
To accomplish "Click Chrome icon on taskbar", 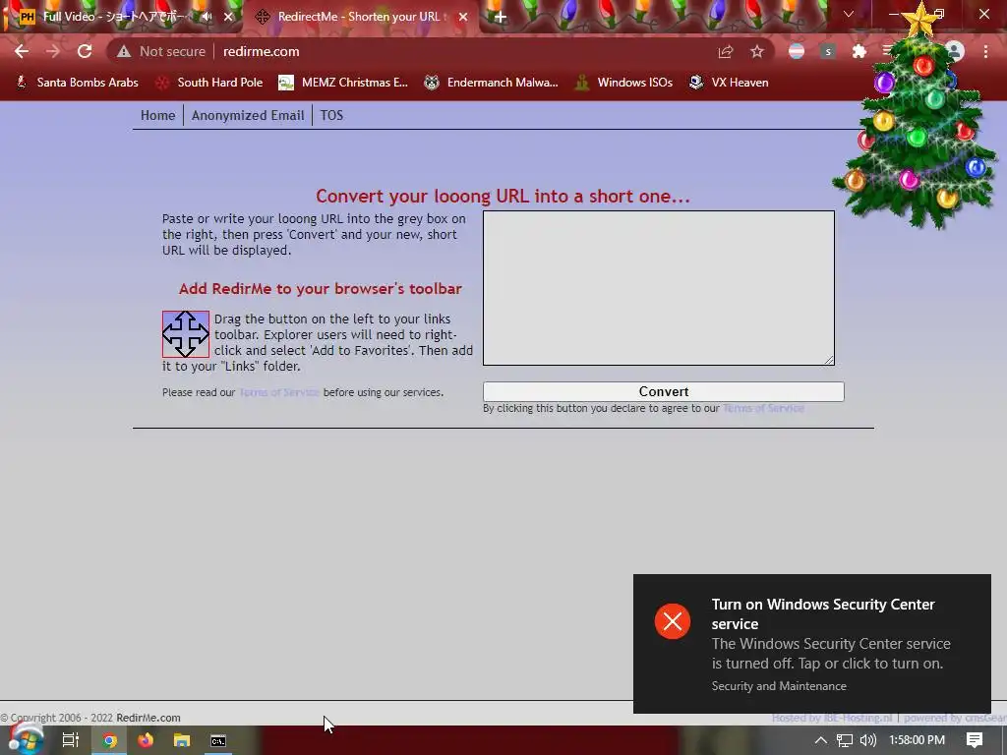I will pos(109,740).
